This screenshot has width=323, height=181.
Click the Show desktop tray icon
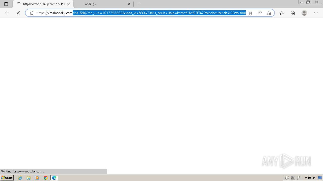320,178
